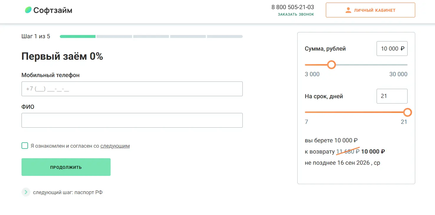Click the chevron icon beside следующий шаг
435x215 pixels.
(x=26, y=192)
